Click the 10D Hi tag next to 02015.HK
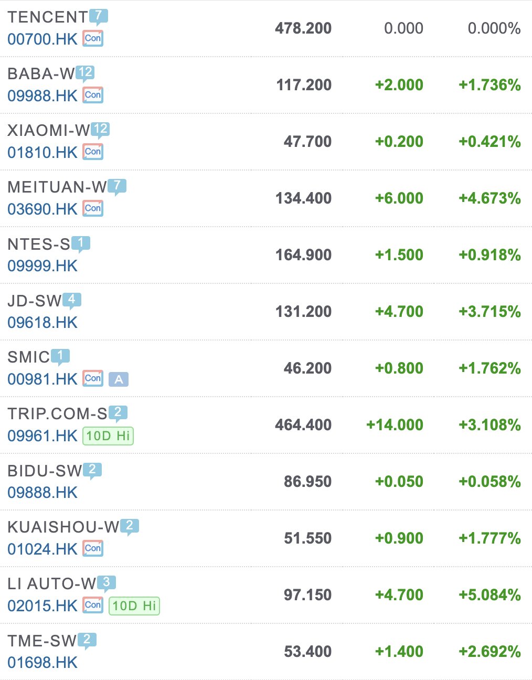The width and height of the screenshot is (532, 680). [x=134, y=605]
